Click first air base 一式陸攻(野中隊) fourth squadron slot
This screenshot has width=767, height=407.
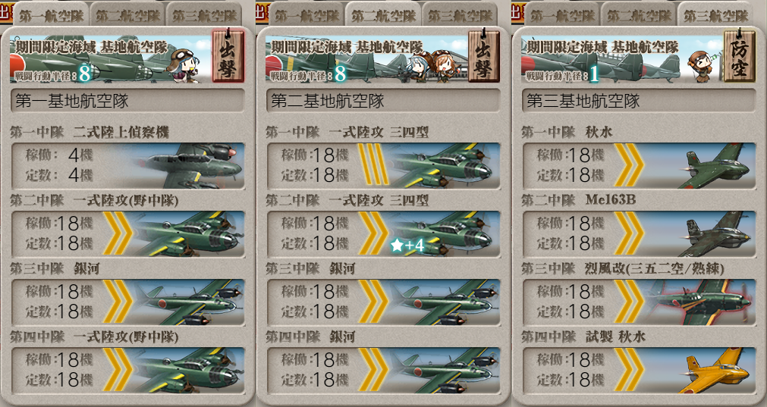tap(127, 371)
